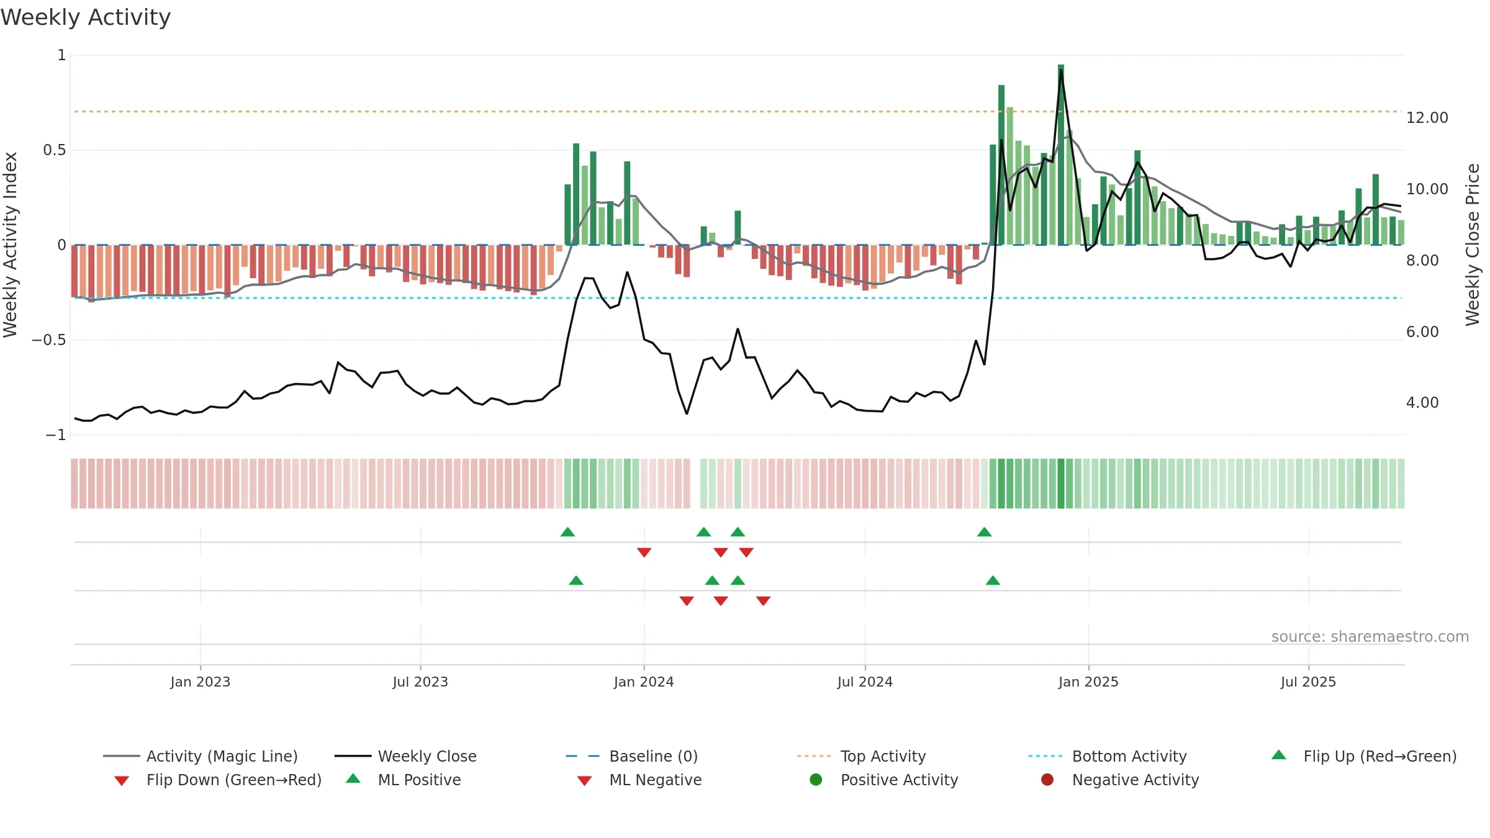Click the 12.00 price tick label

1427,117
